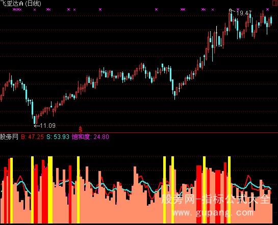The height and width of the screenshot is (225, 278).
Task: Click the purple star marker above the 19.47 label
Action: click(238, 9)
